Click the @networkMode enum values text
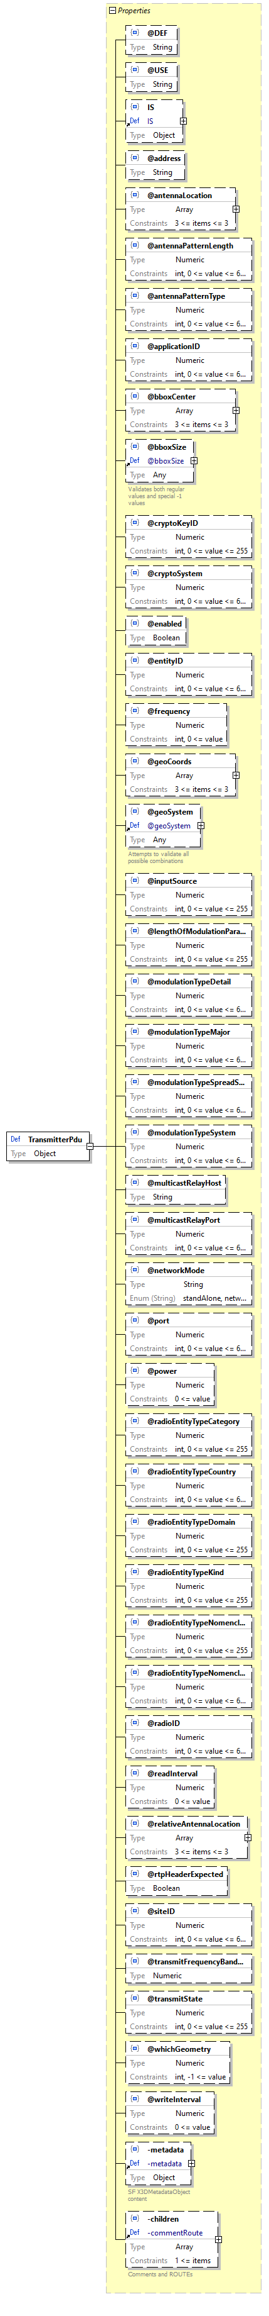This screenshot has height=2316, width=269. coord(215,1298)
